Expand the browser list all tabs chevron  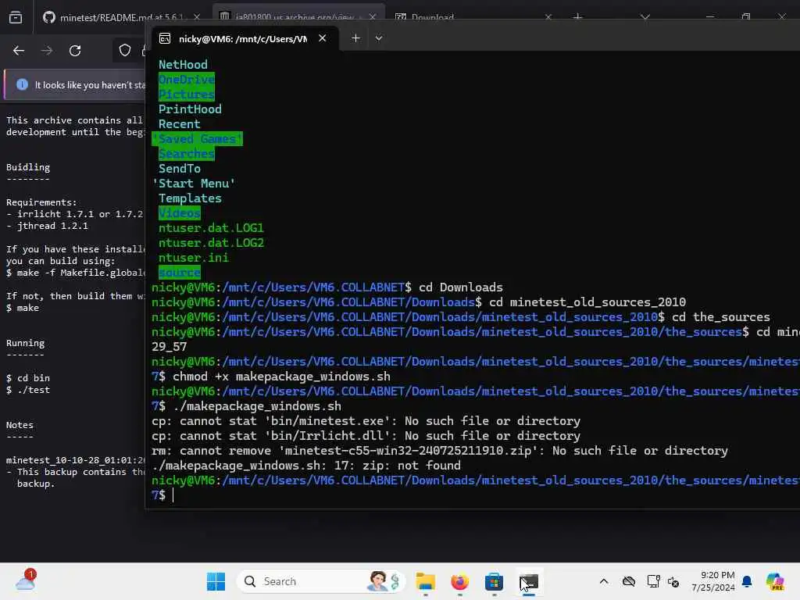645,17
